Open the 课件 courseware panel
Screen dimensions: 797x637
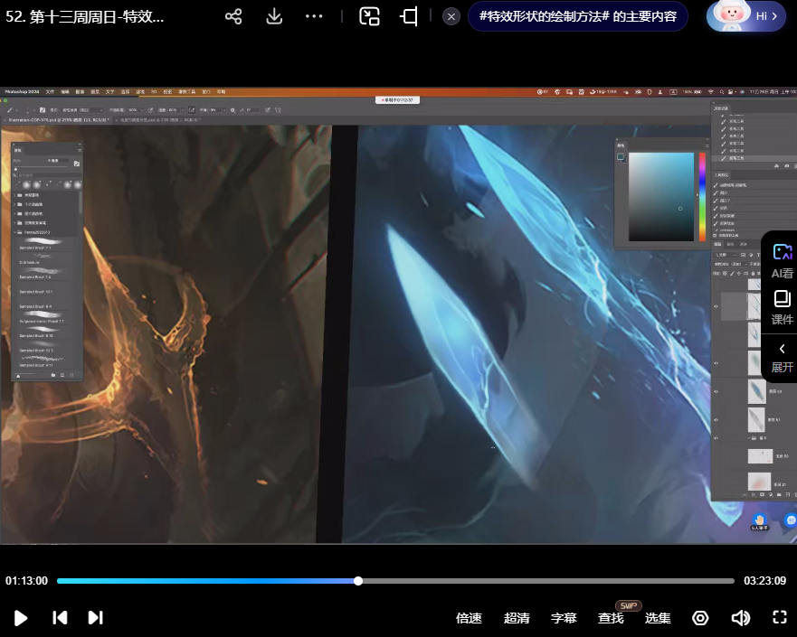[782, 307]
